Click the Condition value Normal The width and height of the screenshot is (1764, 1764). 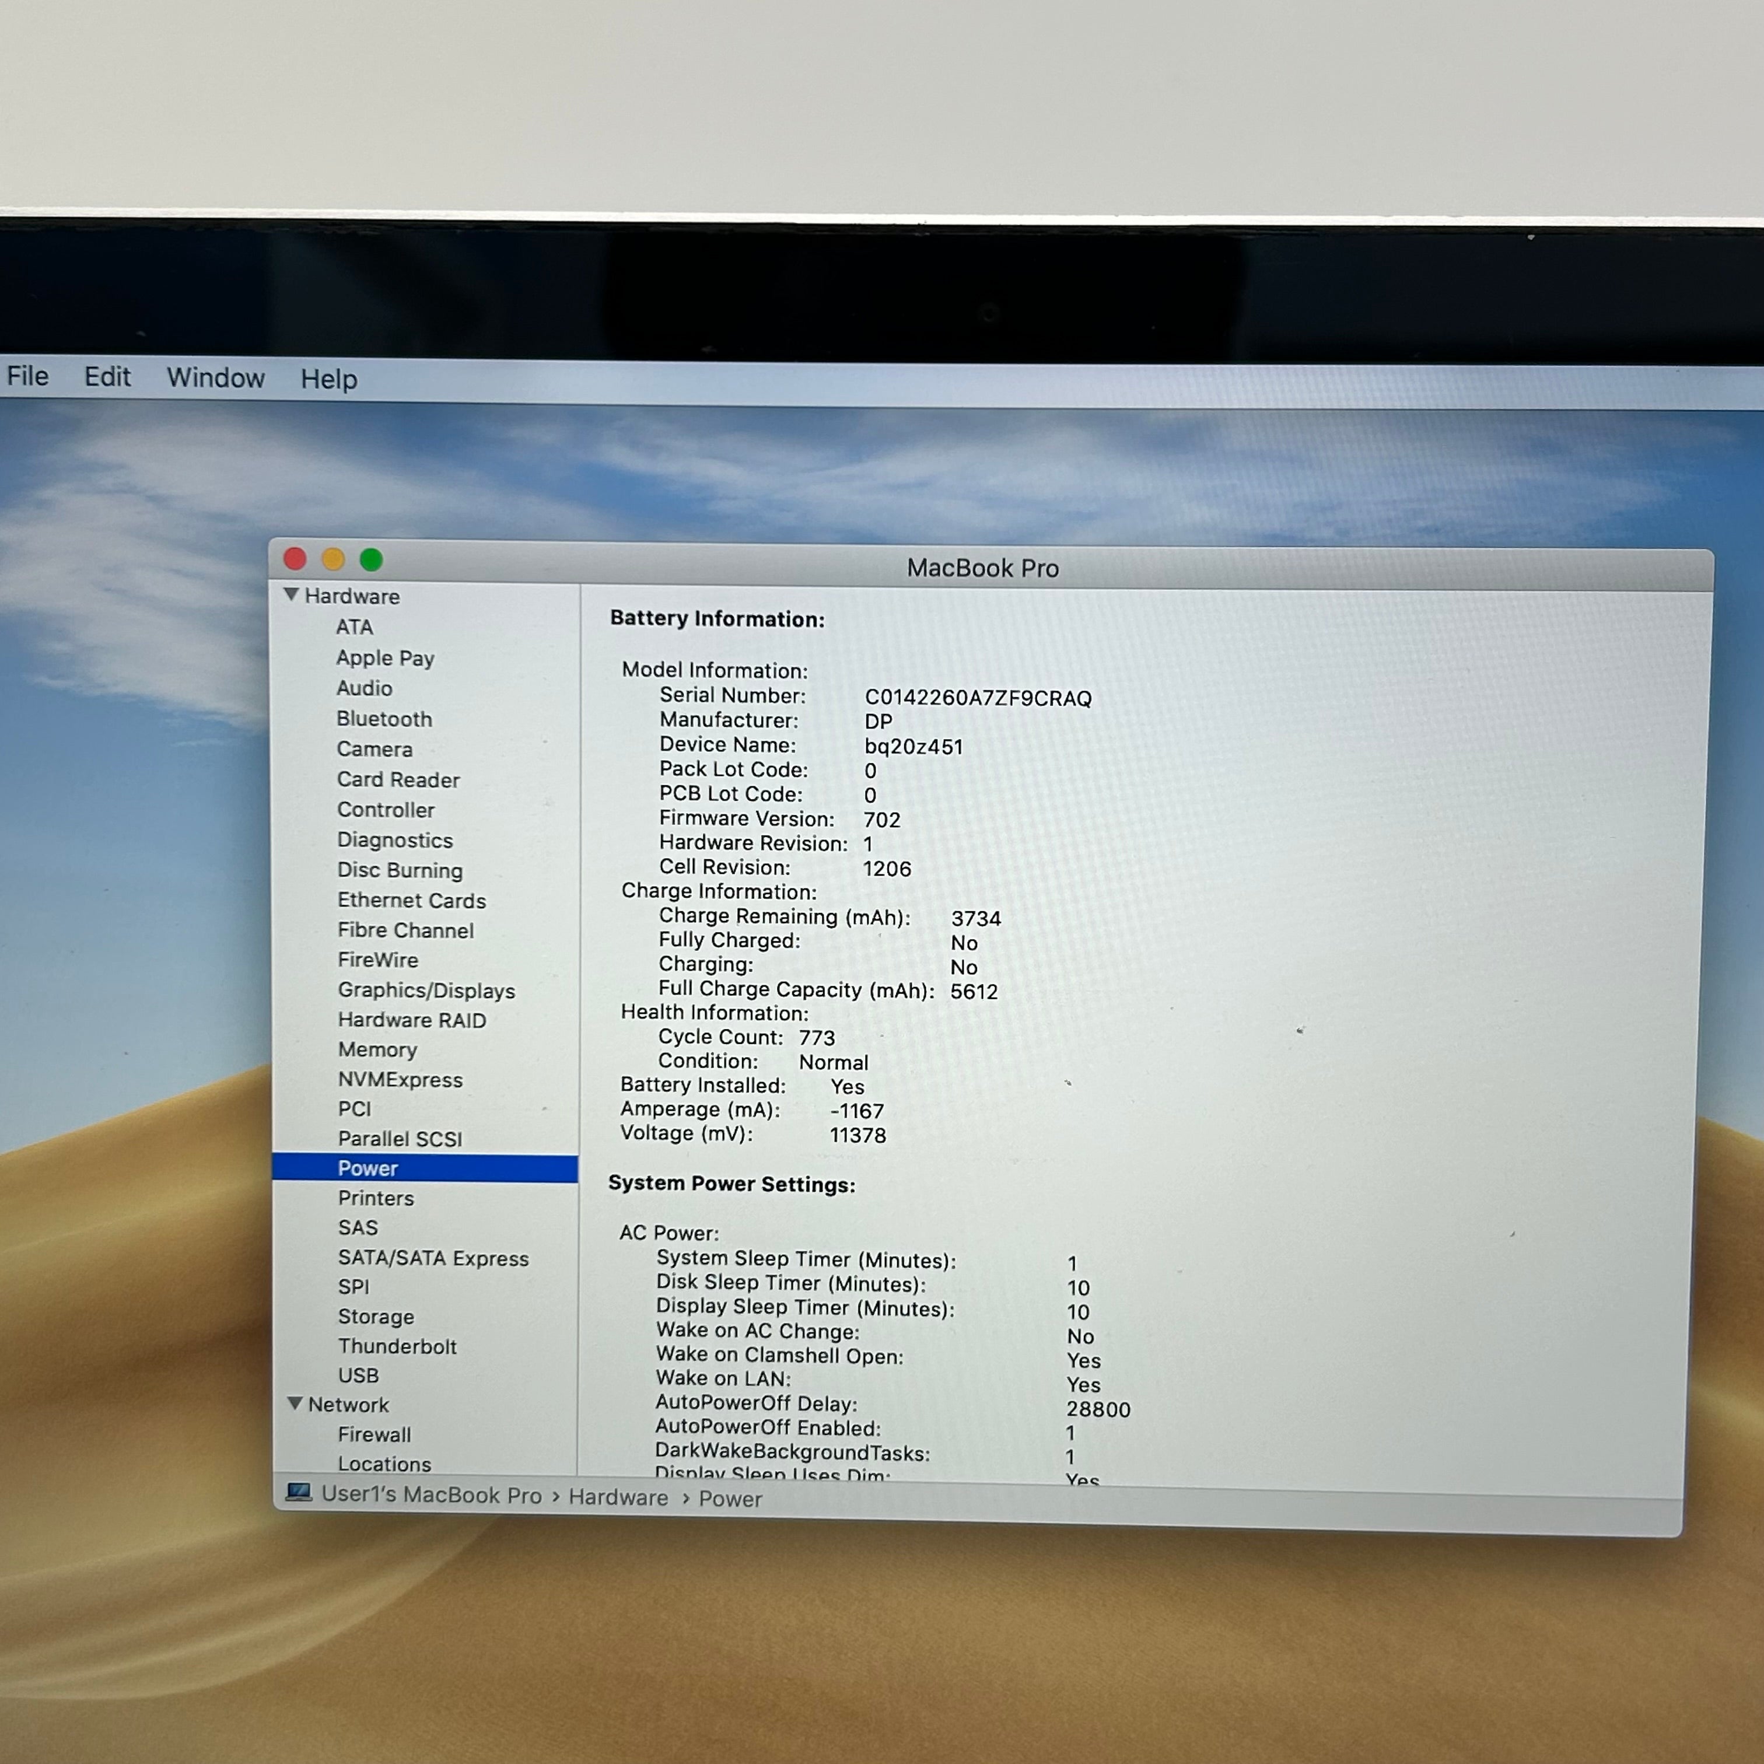[x=834, y=1063]
